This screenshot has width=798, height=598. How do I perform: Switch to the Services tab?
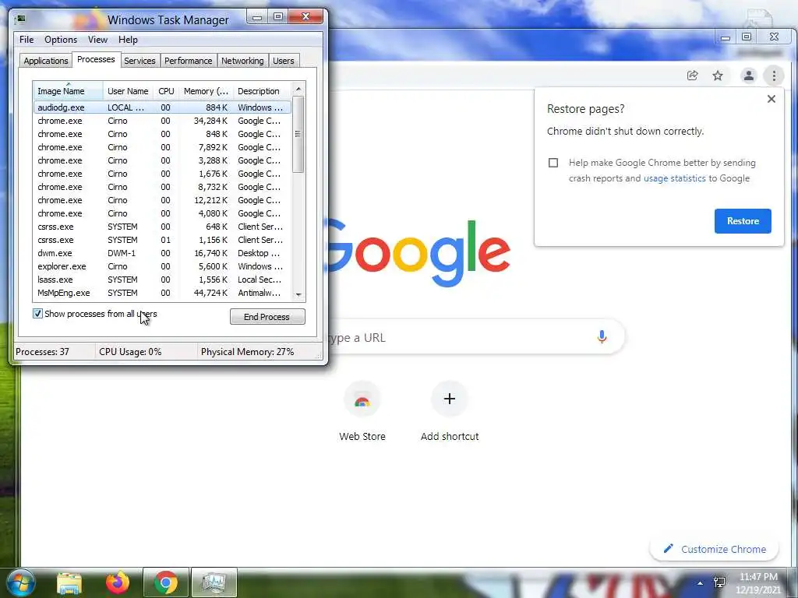click(x=139, y=61)
